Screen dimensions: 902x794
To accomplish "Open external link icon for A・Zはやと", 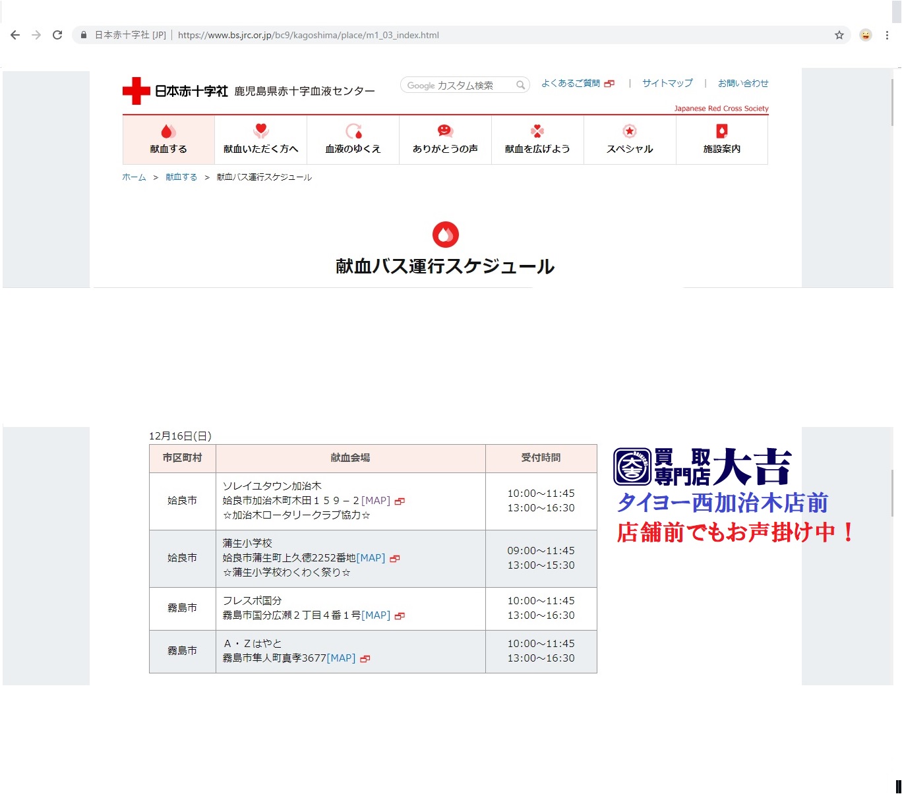I will [x=365, y=659].
